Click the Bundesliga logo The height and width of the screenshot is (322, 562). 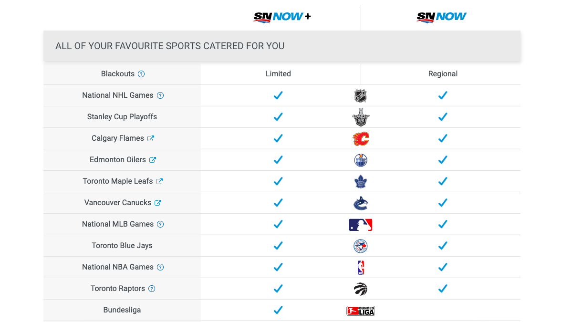tap(361, 311)
